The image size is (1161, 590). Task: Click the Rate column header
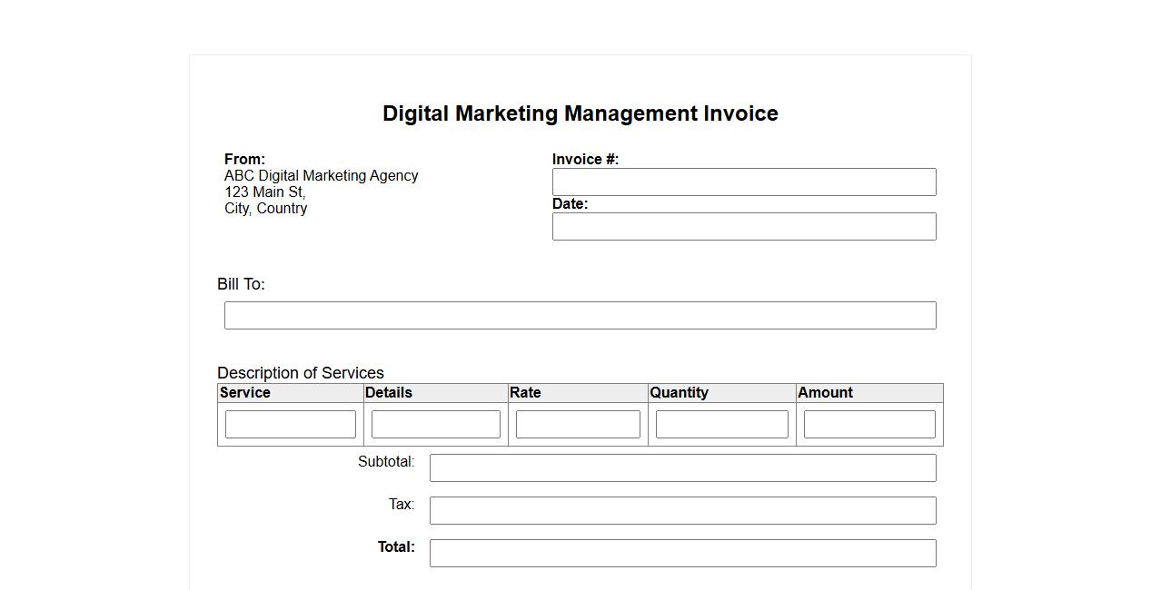tap(525, 393)
